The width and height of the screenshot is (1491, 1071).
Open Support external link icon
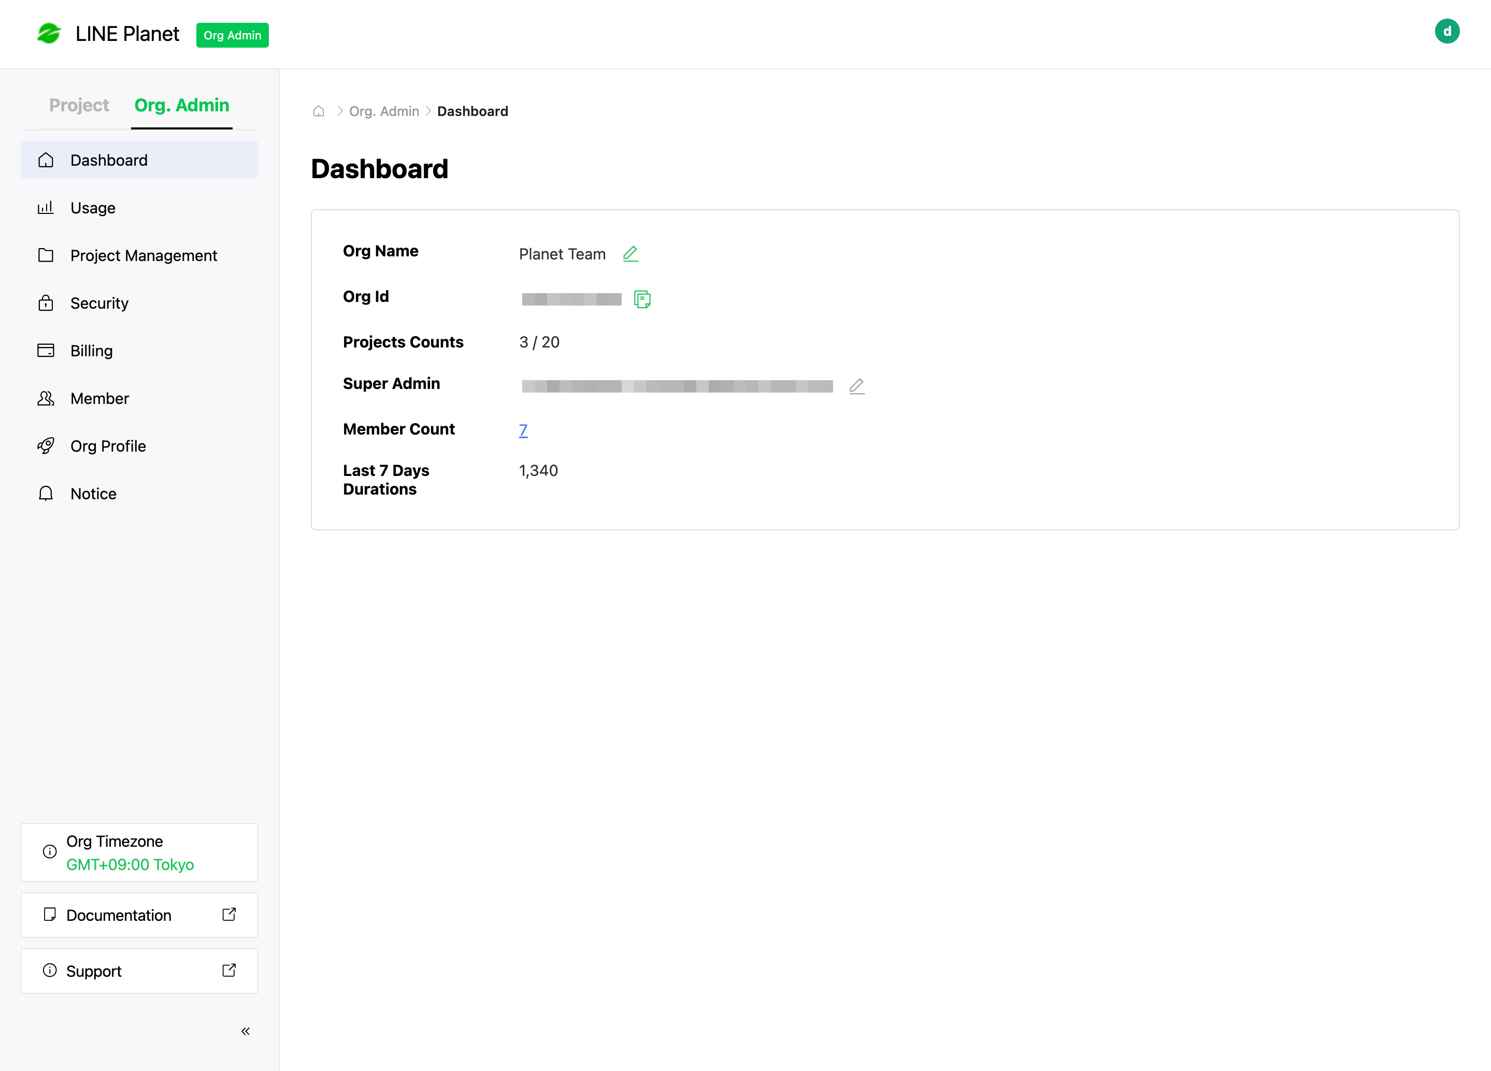(x=229, y=970)
